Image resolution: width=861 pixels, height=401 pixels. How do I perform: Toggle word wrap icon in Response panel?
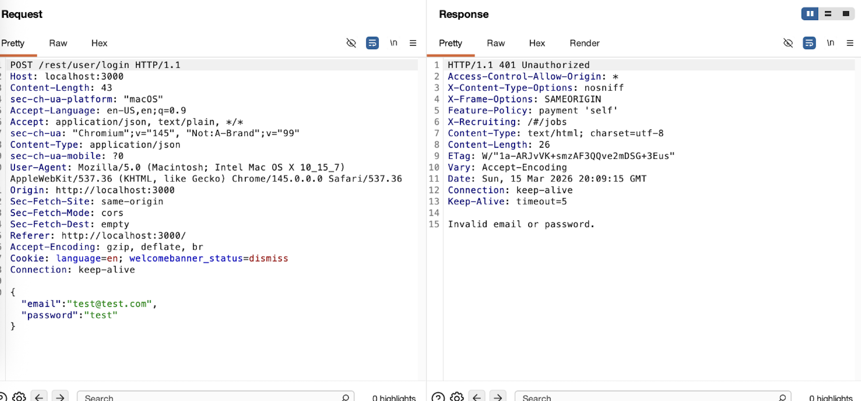[x=810, y=43]
